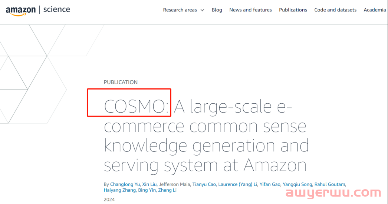Open Yifan Gao's profile link
388x204 pixels.
(270, 184)
